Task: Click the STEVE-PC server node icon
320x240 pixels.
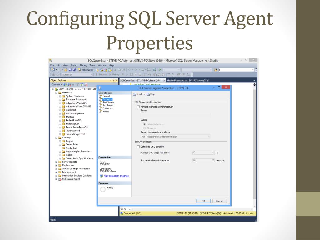Action: [x=56, y=89]
